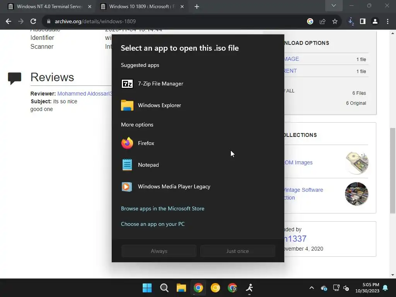Open reviewer Mohammed Aldossari profile link

85,94
